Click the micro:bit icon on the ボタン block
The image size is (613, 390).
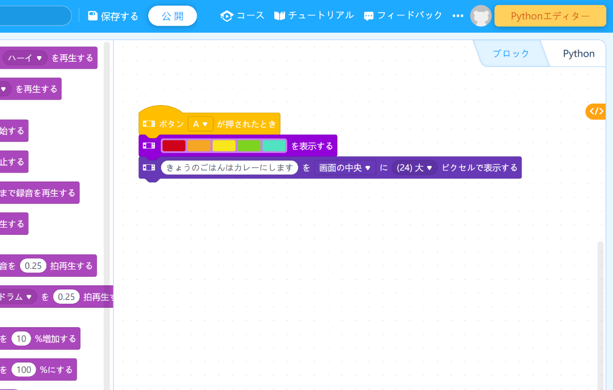coord(148,124)
